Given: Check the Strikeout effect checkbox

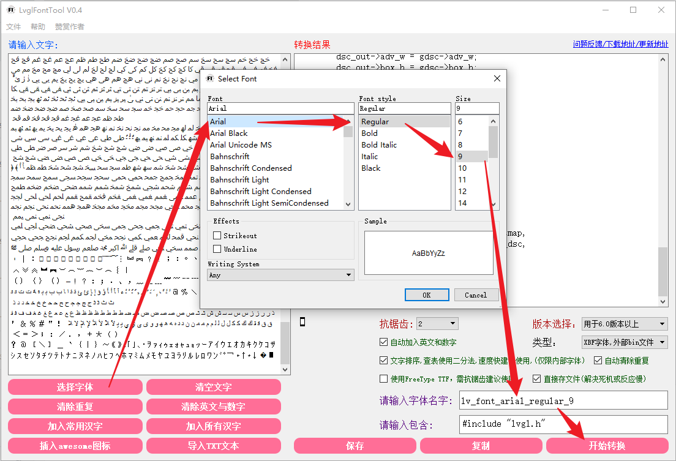Looking at the screenshot, I should 217,236.
